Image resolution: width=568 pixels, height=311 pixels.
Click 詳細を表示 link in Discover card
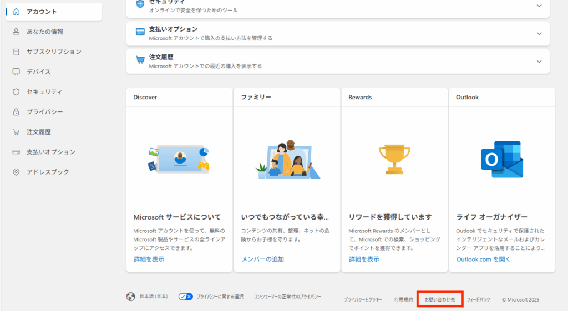point(149,259)
